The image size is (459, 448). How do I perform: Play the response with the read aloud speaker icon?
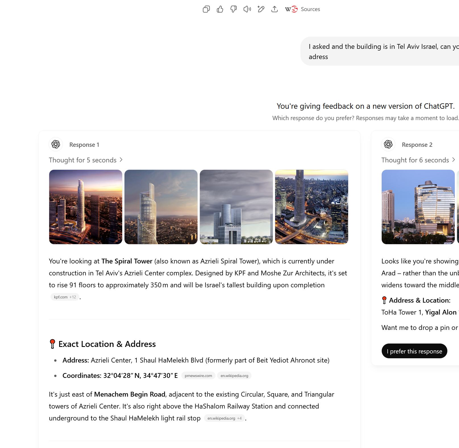(x=247, y=9)
